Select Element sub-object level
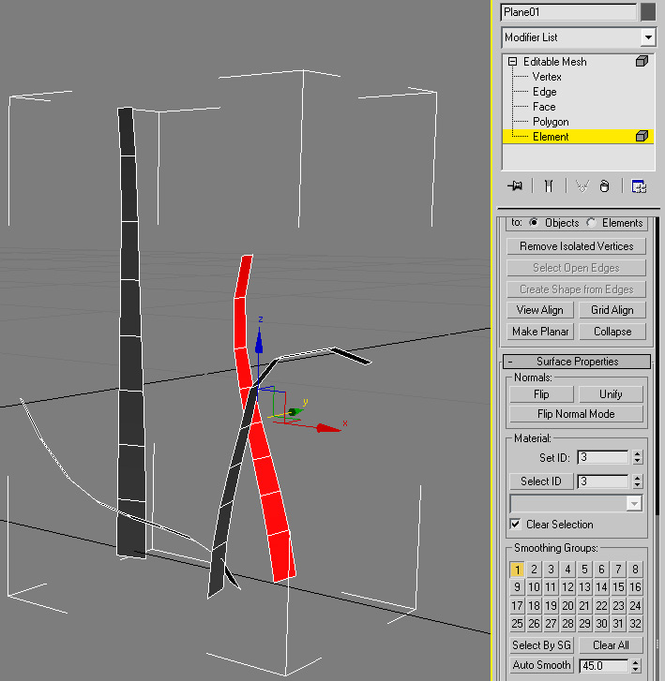The image size is (665, 681). coord(551,137)
